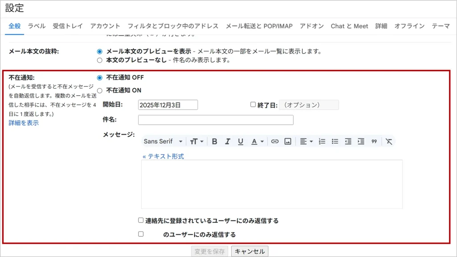Start a numbered list in the message
The height and width of the screenshot is (257, 457).
point(322,141)
